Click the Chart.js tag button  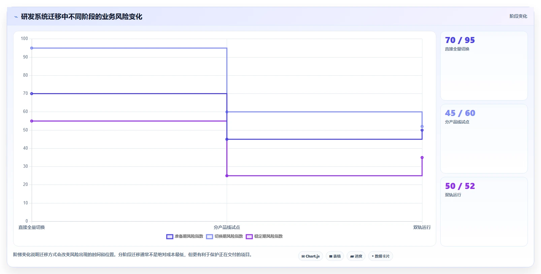tap(311, 256)
